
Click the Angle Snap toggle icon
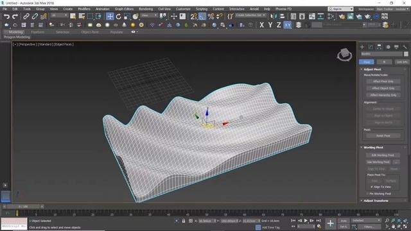(202, 17)
